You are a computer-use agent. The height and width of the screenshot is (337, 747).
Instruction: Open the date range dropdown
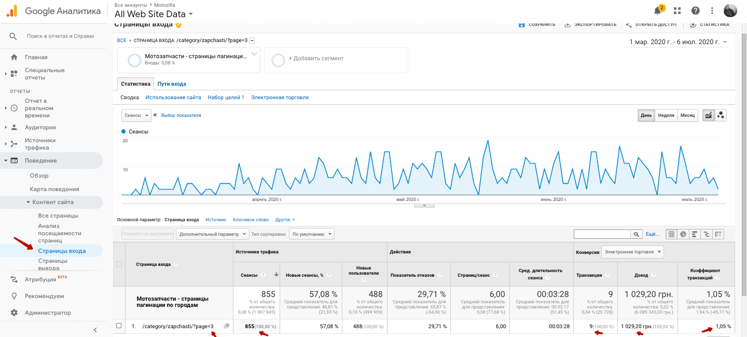(678, 42)
